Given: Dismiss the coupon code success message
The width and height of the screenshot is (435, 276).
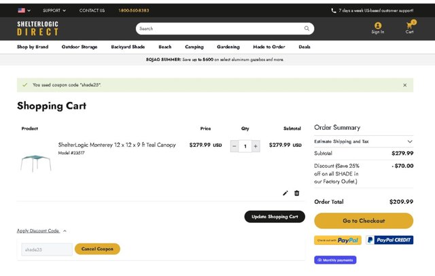Looking at the screenshot, I should click(x=405, y=85).
